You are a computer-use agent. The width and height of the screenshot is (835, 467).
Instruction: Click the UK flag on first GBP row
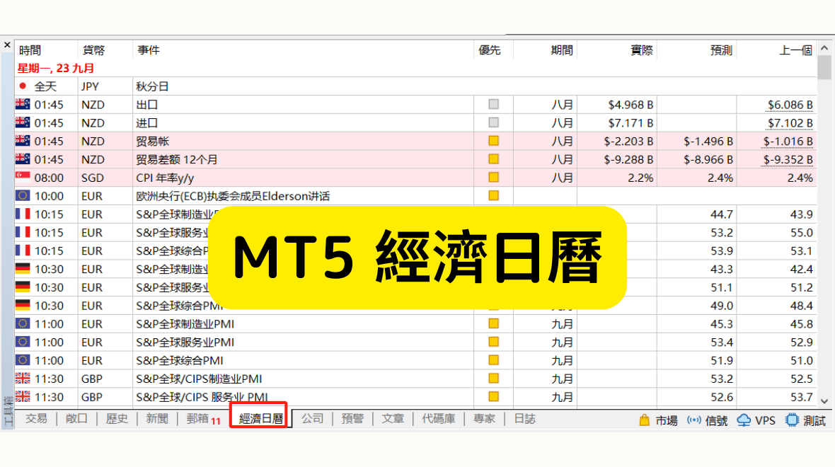(23, 379)
